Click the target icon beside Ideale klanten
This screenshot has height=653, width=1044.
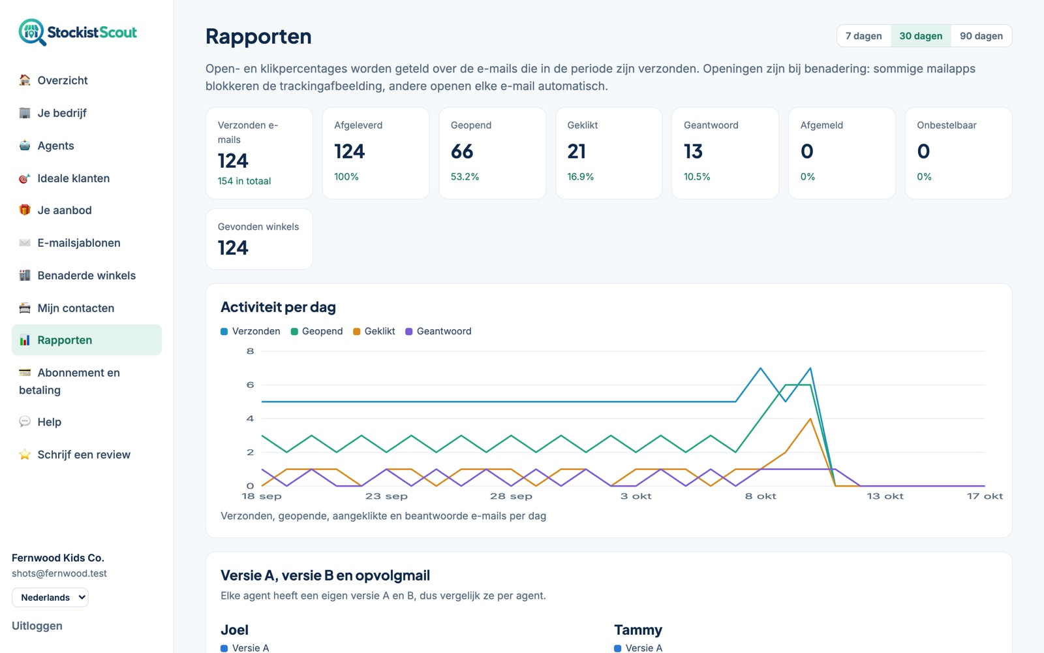(x=25, y=178)
